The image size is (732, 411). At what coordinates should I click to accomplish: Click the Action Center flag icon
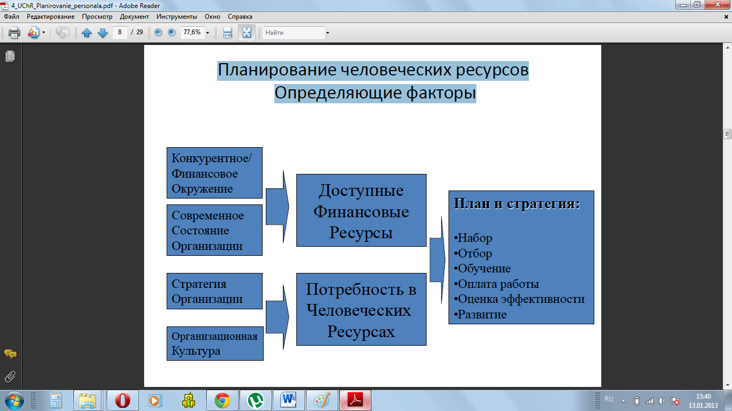tap(676, 401)
